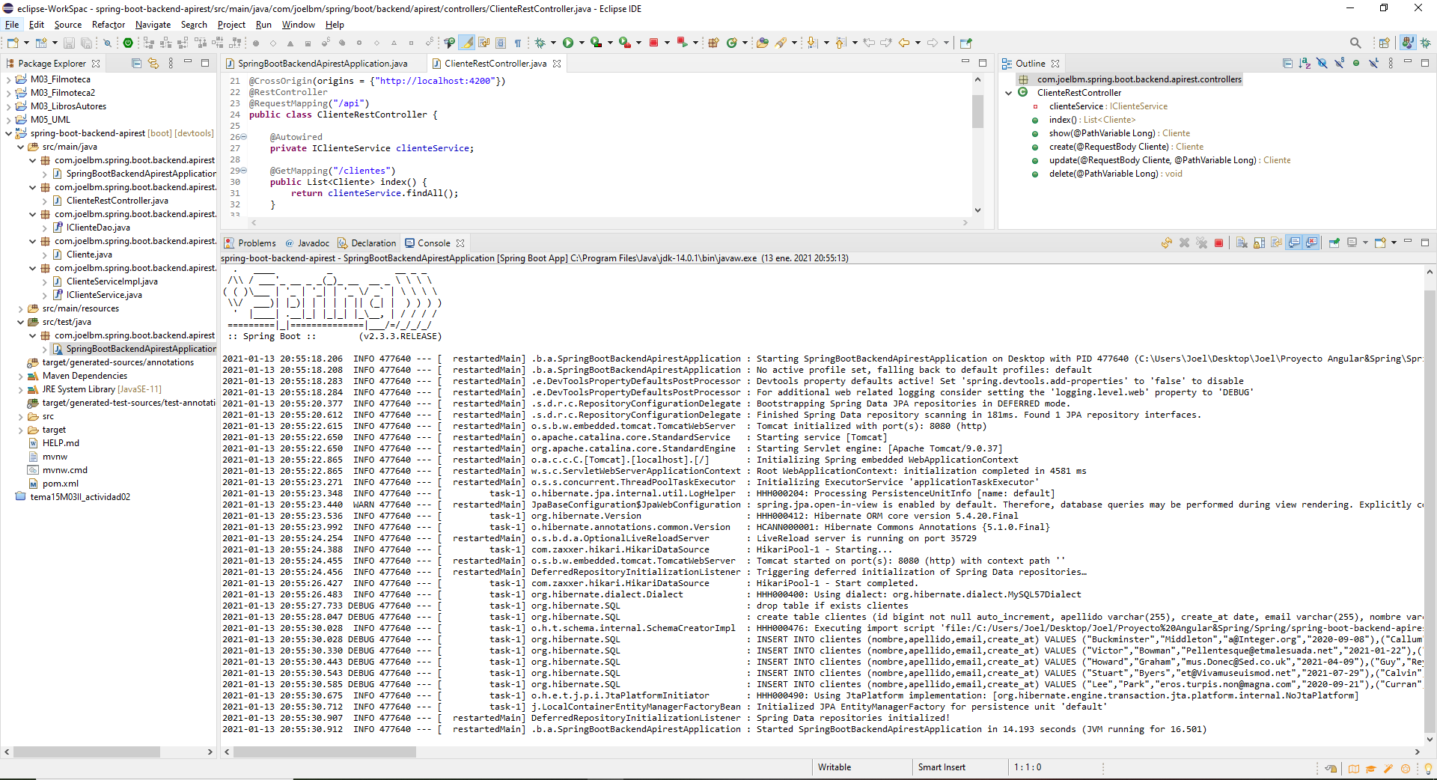Toggle Show Whitespace Characters pilcrow button
The width and height of the screenshot is (1437, 780).
tap(517, 43)
